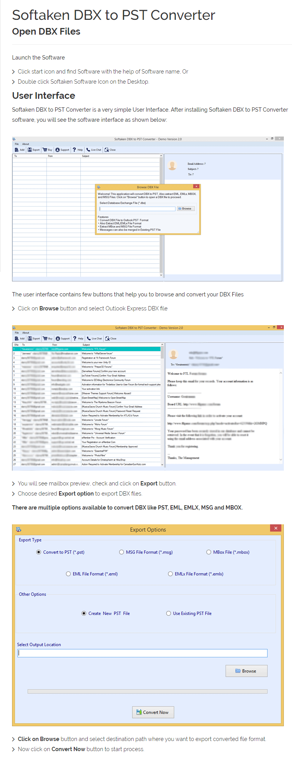Image resolution: width=292 pixels, height=769 pixels.
Task: Click export progress bar in Export Options
Action: click(148, 691)
